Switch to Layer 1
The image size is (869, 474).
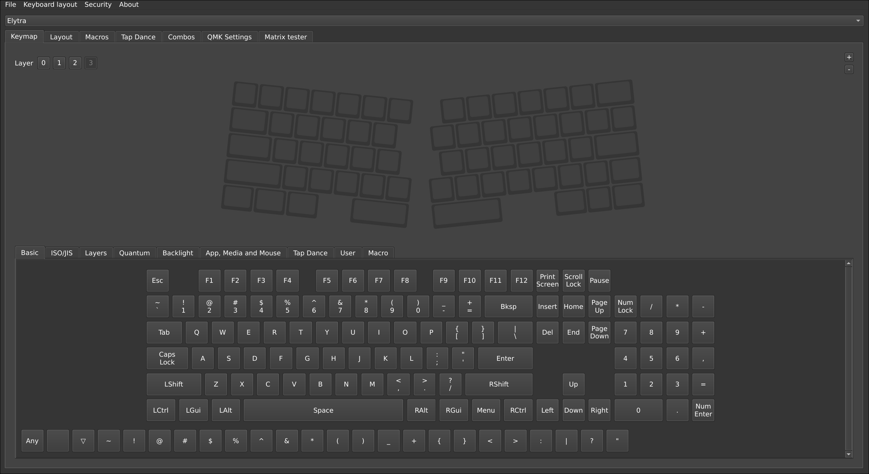pyautogui.click(x=59, y=63)
